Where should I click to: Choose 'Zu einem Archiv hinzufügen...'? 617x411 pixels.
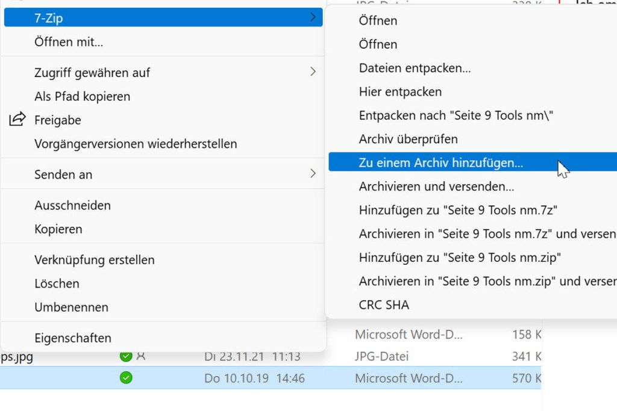point(472,162)
